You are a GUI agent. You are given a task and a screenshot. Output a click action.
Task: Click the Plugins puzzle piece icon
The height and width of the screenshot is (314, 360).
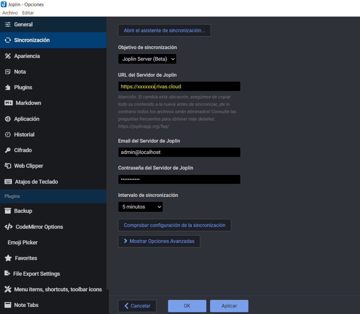[x=8, y=87]
